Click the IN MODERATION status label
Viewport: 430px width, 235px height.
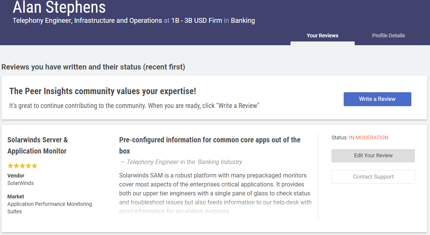(x=369, y=137)
